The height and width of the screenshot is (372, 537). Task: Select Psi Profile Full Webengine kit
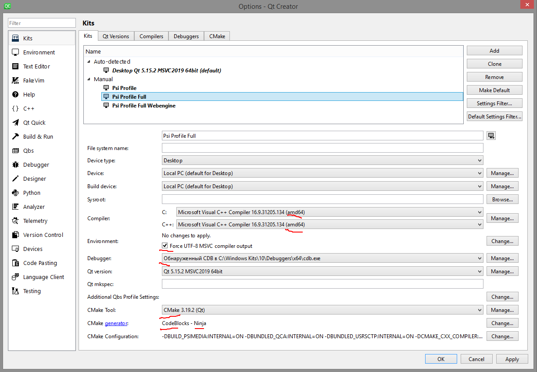pyautogui.click(x=143, y=106)
